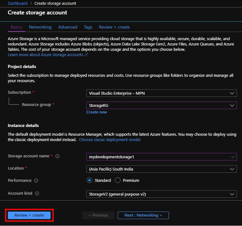
Task: Switch to the Tags tab
Action: (x=88, y=27)
